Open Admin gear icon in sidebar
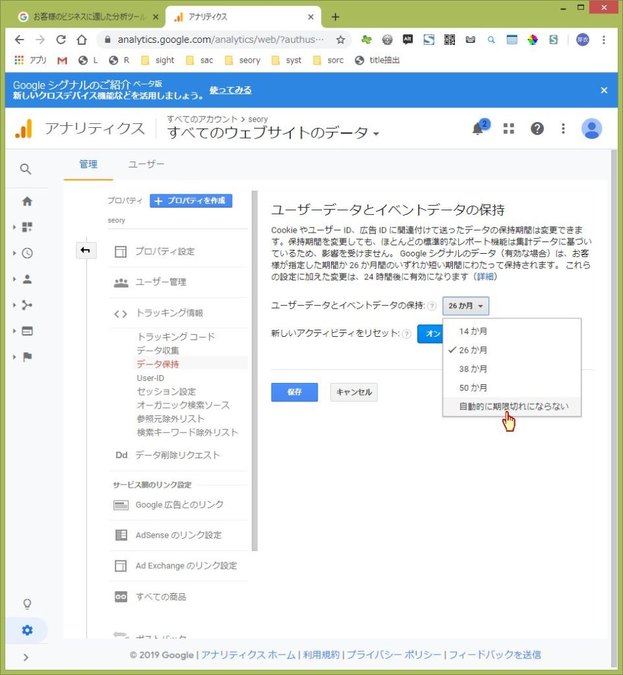Viewport: 623px width, 675px height. pos(27,630)
